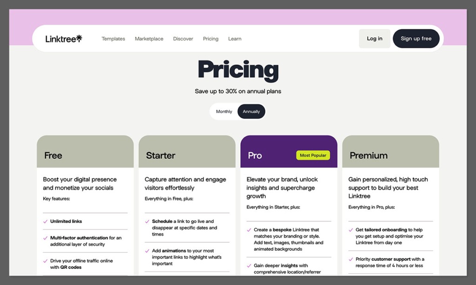
Task: Open the Templates page
Action: 113,39
